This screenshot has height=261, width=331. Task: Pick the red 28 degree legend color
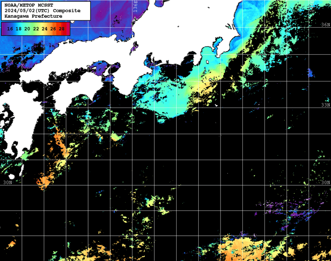tap(62, 29)
